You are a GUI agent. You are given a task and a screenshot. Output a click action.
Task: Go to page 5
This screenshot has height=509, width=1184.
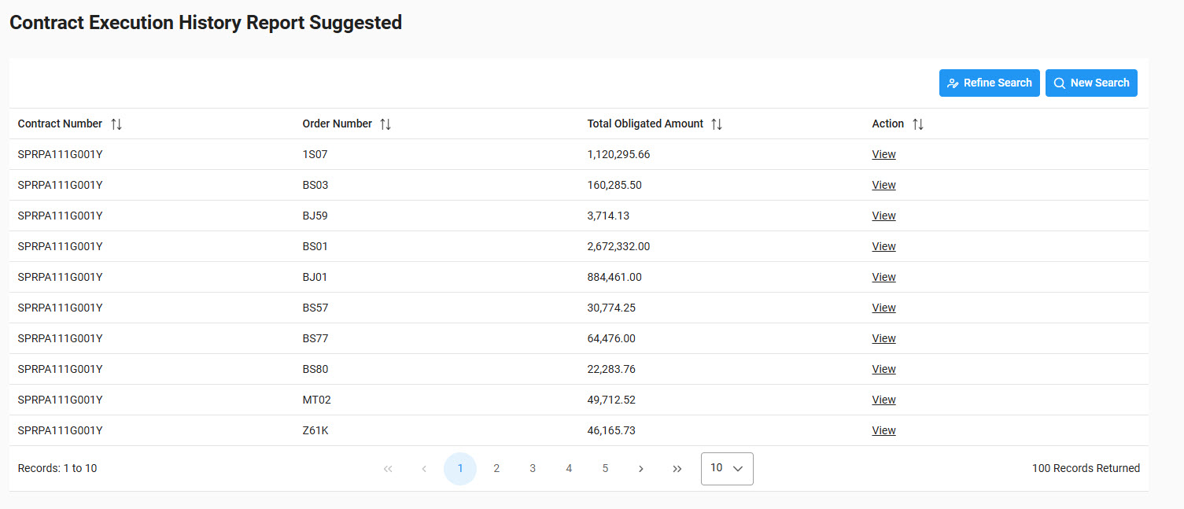pyautogui.click(x=605, y=469)
